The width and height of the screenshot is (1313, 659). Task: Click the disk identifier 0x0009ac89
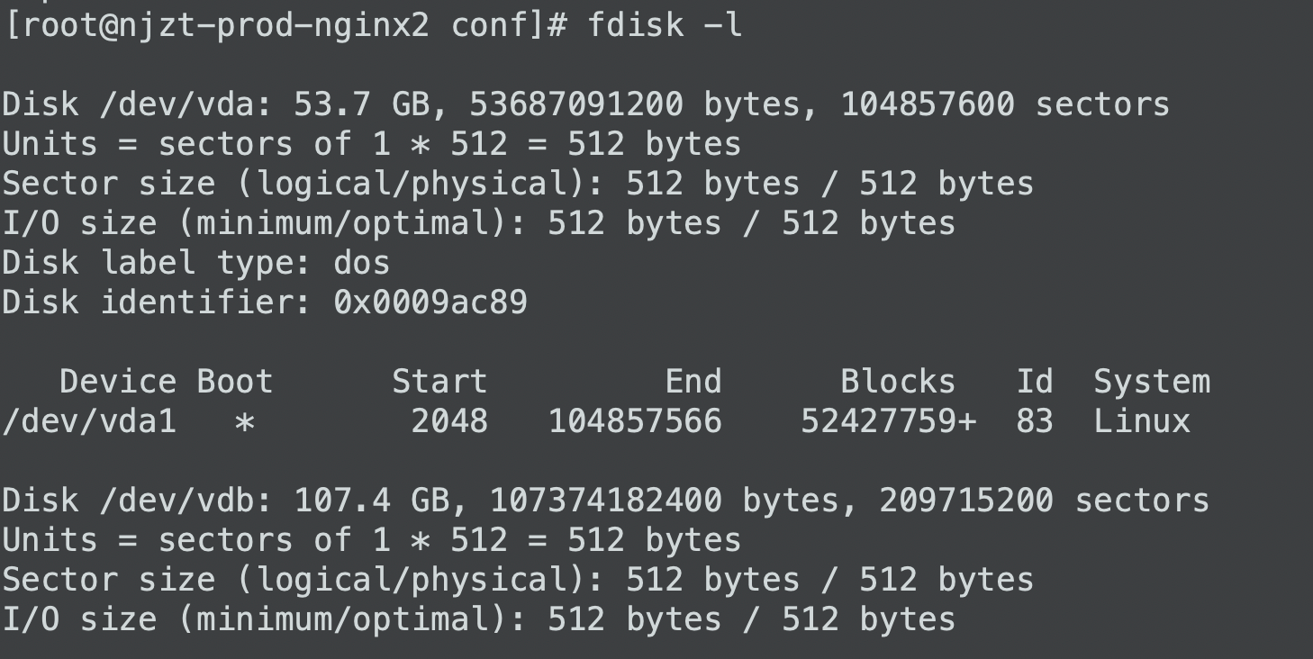click(430, 302)
